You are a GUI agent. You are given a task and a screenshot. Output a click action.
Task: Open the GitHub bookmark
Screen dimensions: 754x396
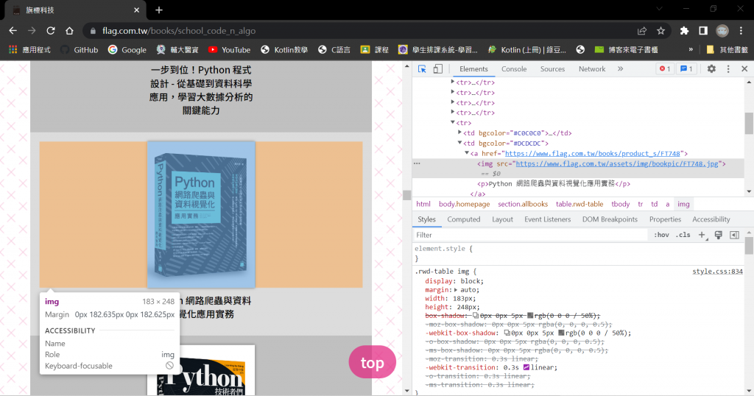pyautogui.click(x=80, y=49)
